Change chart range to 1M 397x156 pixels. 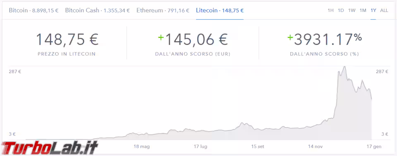click(363, 11)
